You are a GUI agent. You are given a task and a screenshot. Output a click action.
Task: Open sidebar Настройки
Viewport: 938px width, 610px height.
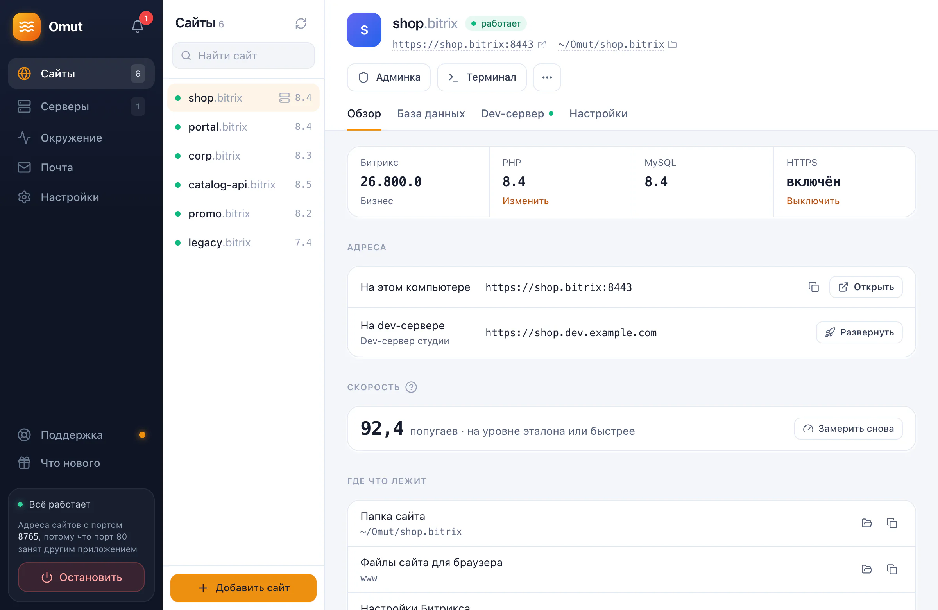(x=81, y=197)
